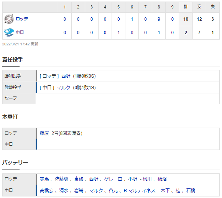Click Lotte pitcher 佐藤奨 in battery list

(x=62, y=179)
